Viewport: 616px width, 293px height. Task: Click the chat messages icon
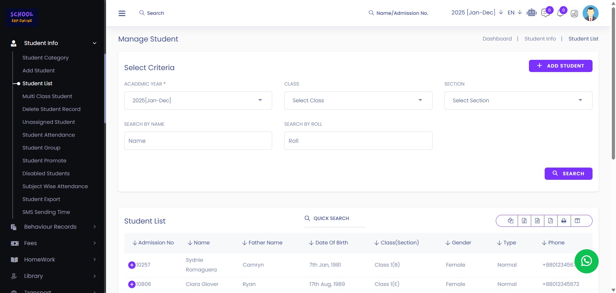(x=545, y=13)
